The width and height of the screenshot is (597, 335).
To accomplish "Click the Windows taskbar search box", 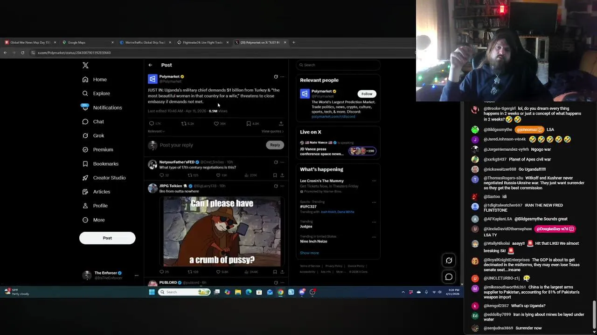I will tap(184, 292).
